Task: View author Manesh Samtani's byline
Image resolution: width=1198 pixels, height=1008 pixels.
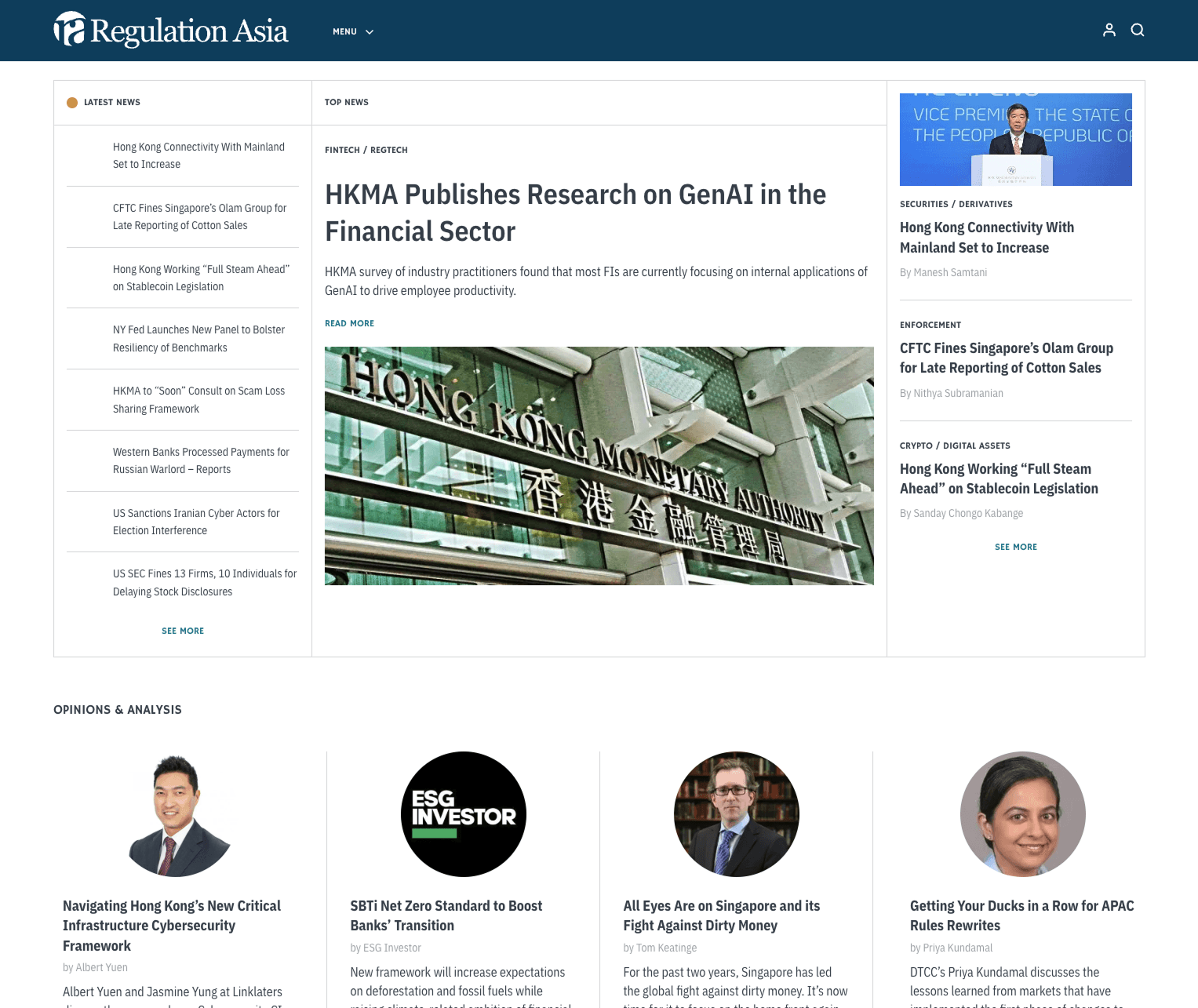Action: click(944, 272)
